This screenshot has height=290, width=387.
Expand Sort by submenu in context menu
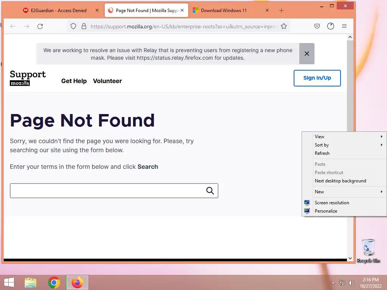(344, 145)
